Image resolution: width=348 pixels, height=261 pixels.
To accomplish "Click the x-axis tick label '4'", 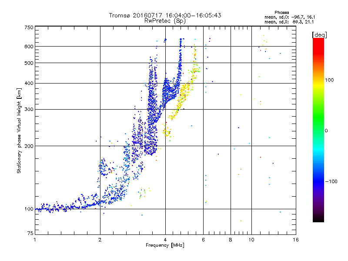I will click(x=165, y=240).
